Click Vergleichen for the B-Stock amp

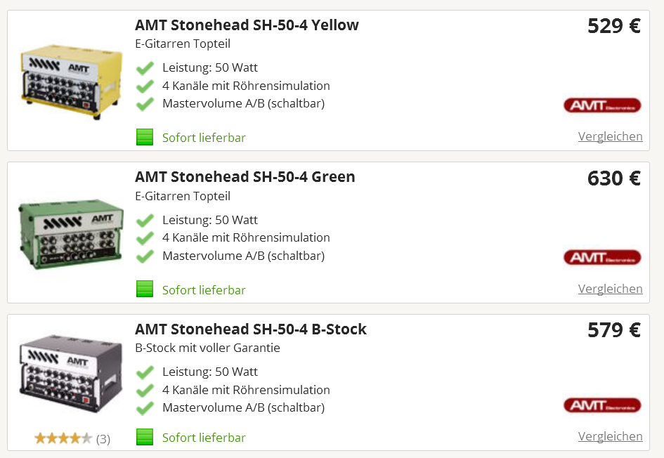(610, 436)
